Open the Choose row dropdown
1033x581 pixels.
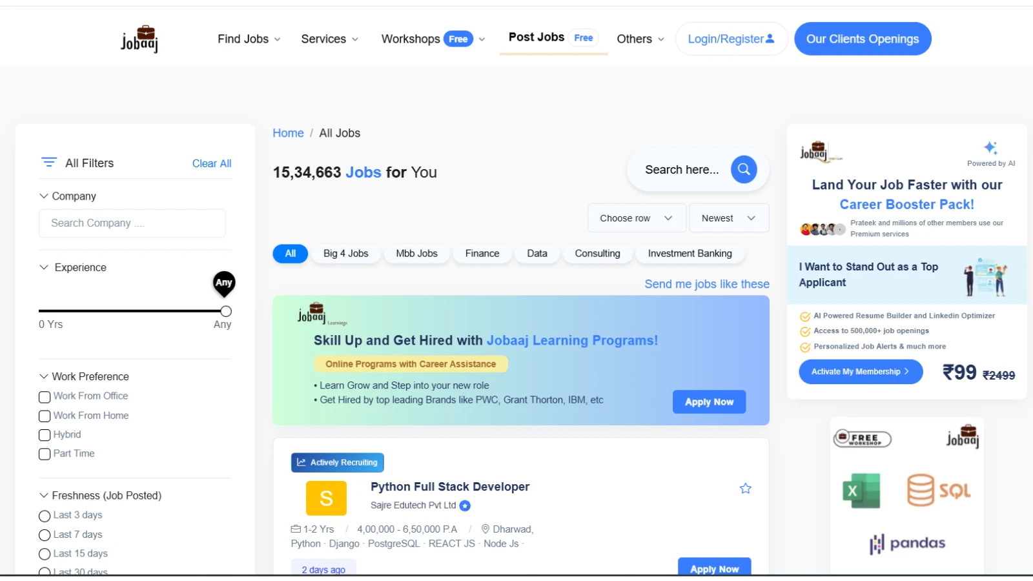coord(636,218)
